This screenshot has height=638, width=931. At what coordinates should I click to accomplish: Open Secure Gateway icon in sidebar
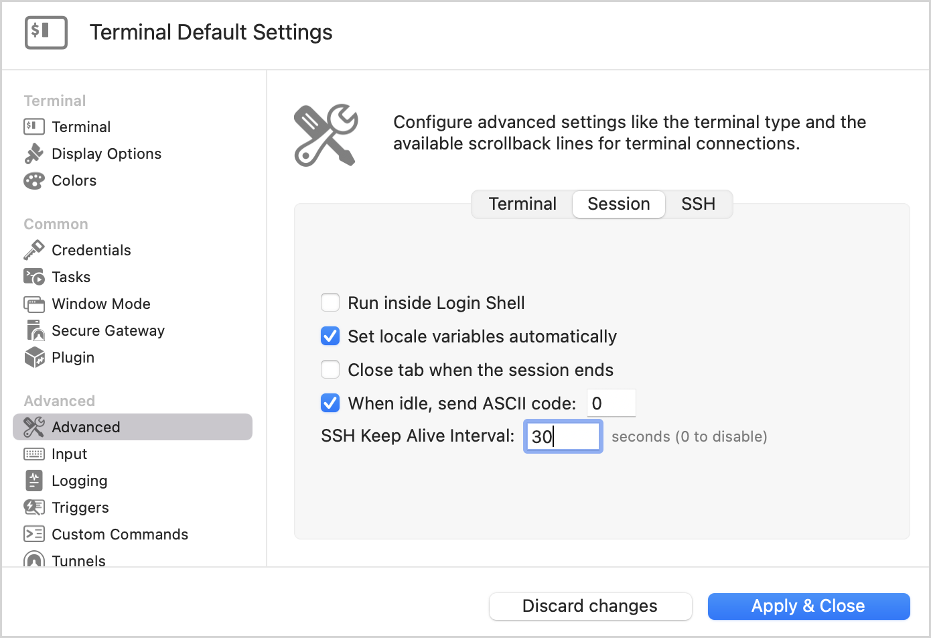(33, 330)
